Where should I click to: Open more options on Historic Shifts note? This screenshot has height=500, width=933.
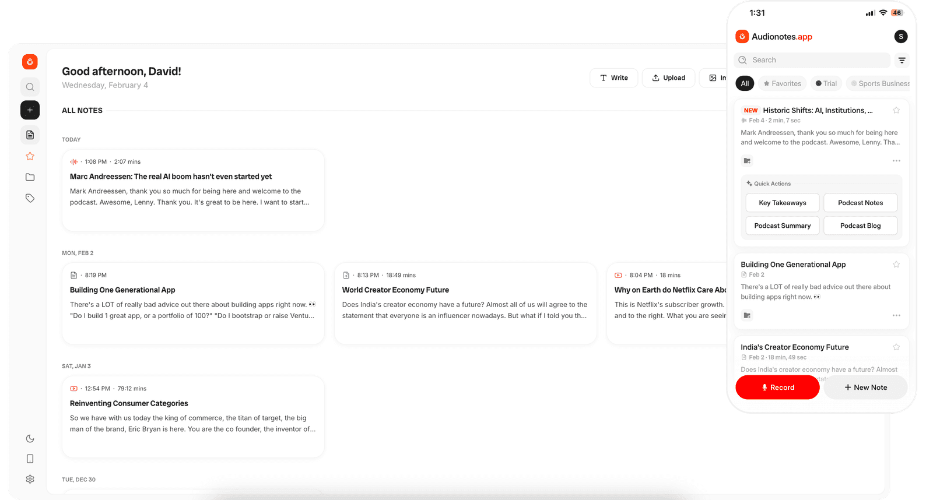[896, 161]
